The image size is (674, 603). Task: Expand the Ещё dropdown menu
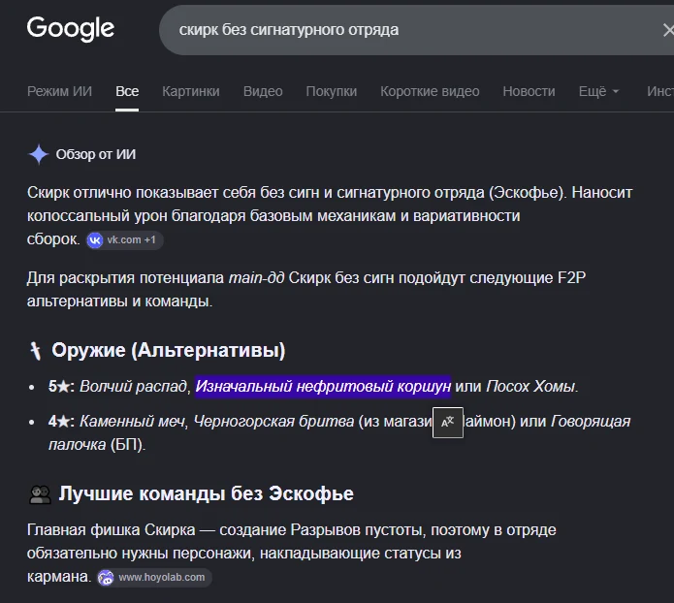click(x=598, y=91)
